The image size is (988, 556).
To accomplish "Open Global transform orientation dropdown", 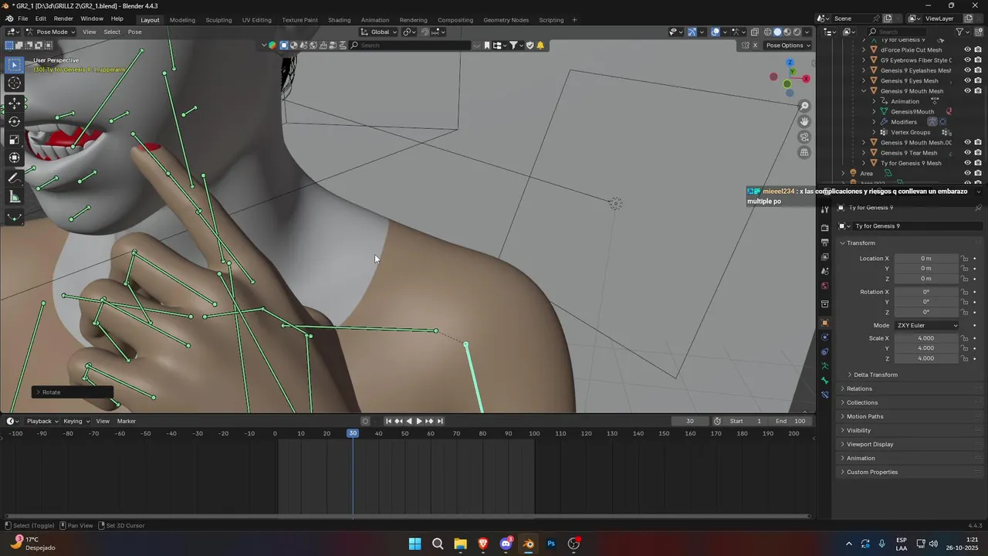I will tap(379, 32).
